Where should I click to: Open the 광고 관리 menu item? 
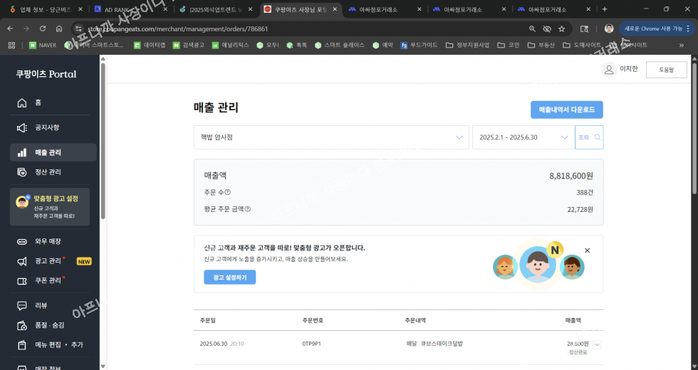[x=48, y=261]
